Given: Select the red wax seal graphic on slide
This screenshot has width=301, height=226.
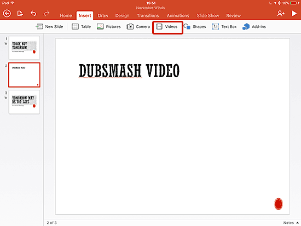Looking at the screenshot, I should [279, 204].
